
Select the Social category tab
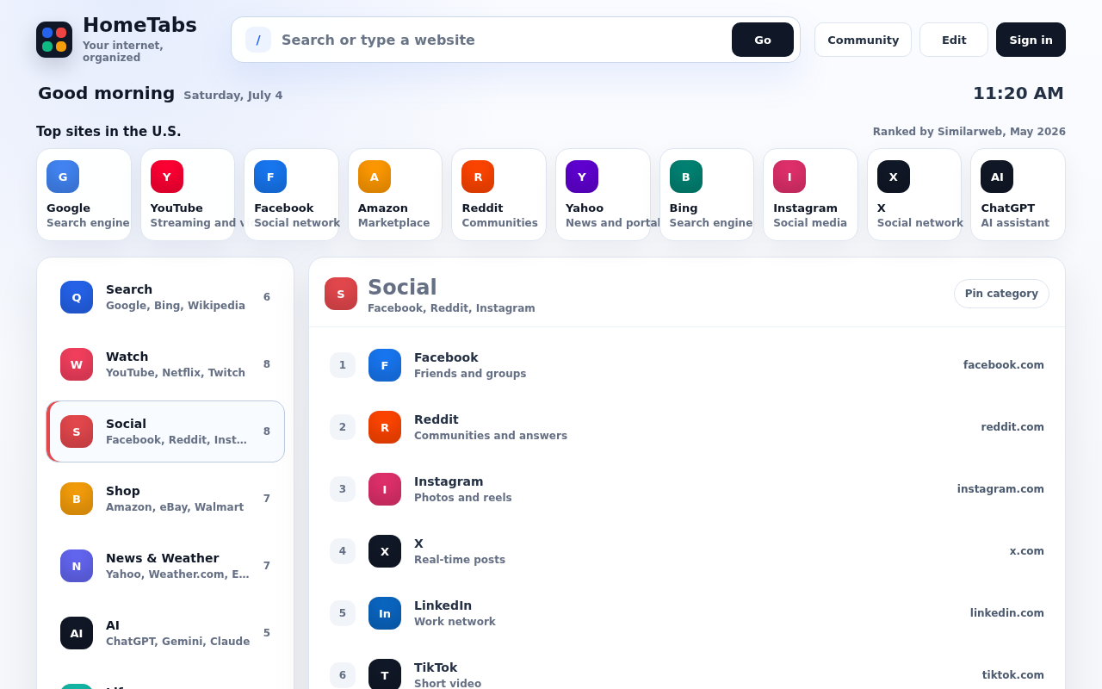pos(165,431)
